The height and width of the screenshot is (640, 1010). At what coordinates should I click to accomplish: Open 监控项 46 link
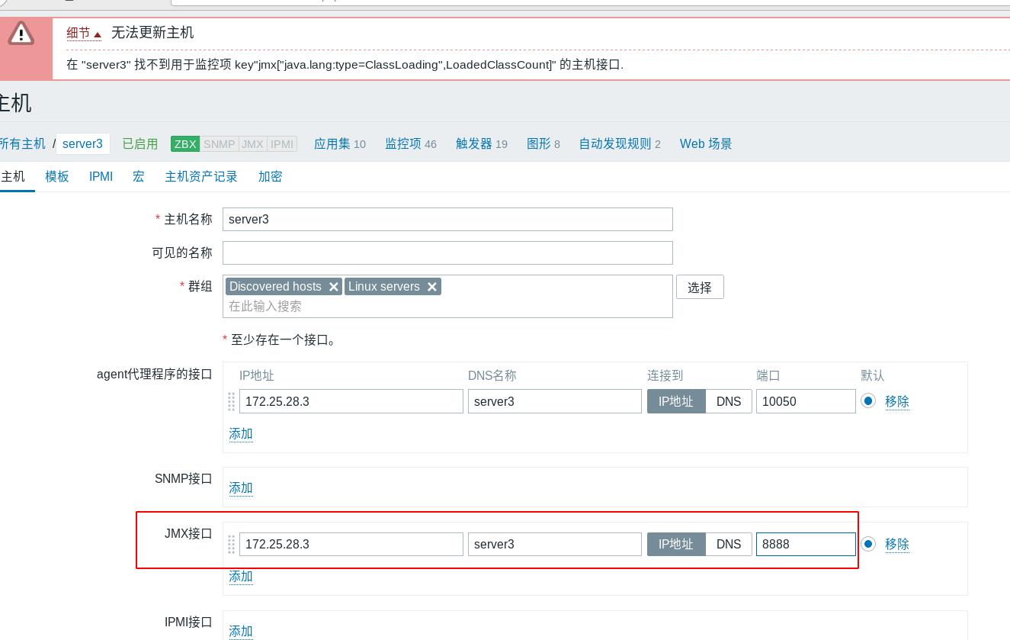(411, 143)
